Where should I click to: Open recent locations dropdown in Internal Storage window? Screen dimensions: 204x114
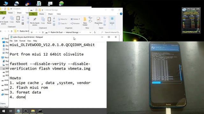40,32
